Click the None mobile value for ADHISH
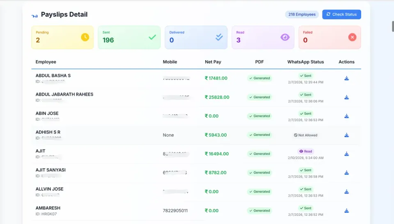Screen dimensions: 394x224 coord(168,135)
